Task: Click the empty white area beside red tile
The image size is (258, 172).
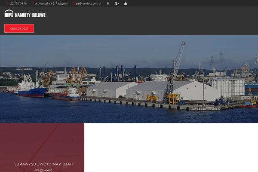Action: pyautogui.click(x=171, y=147)
